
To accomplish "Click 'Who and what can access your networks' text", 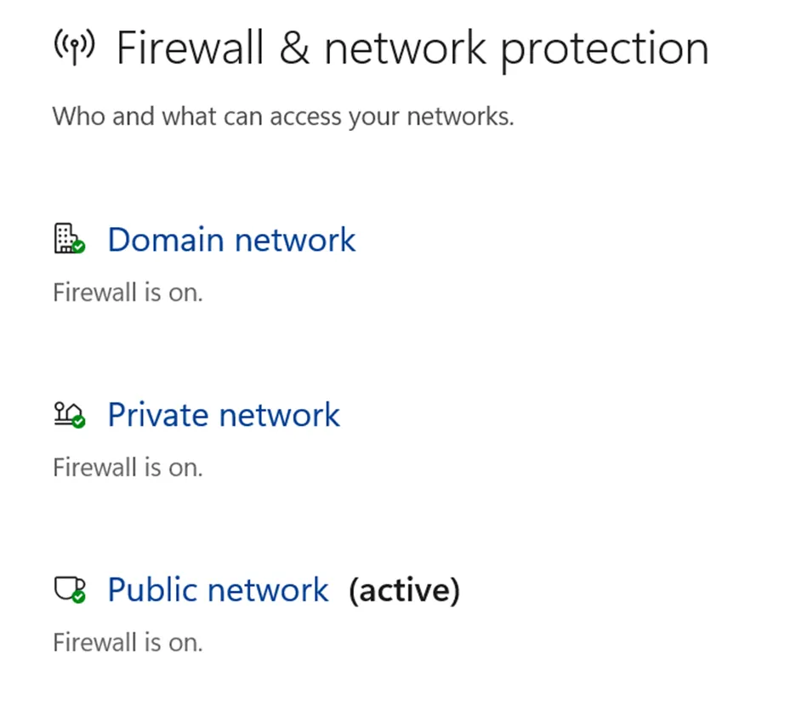I will tap(283, 116).
